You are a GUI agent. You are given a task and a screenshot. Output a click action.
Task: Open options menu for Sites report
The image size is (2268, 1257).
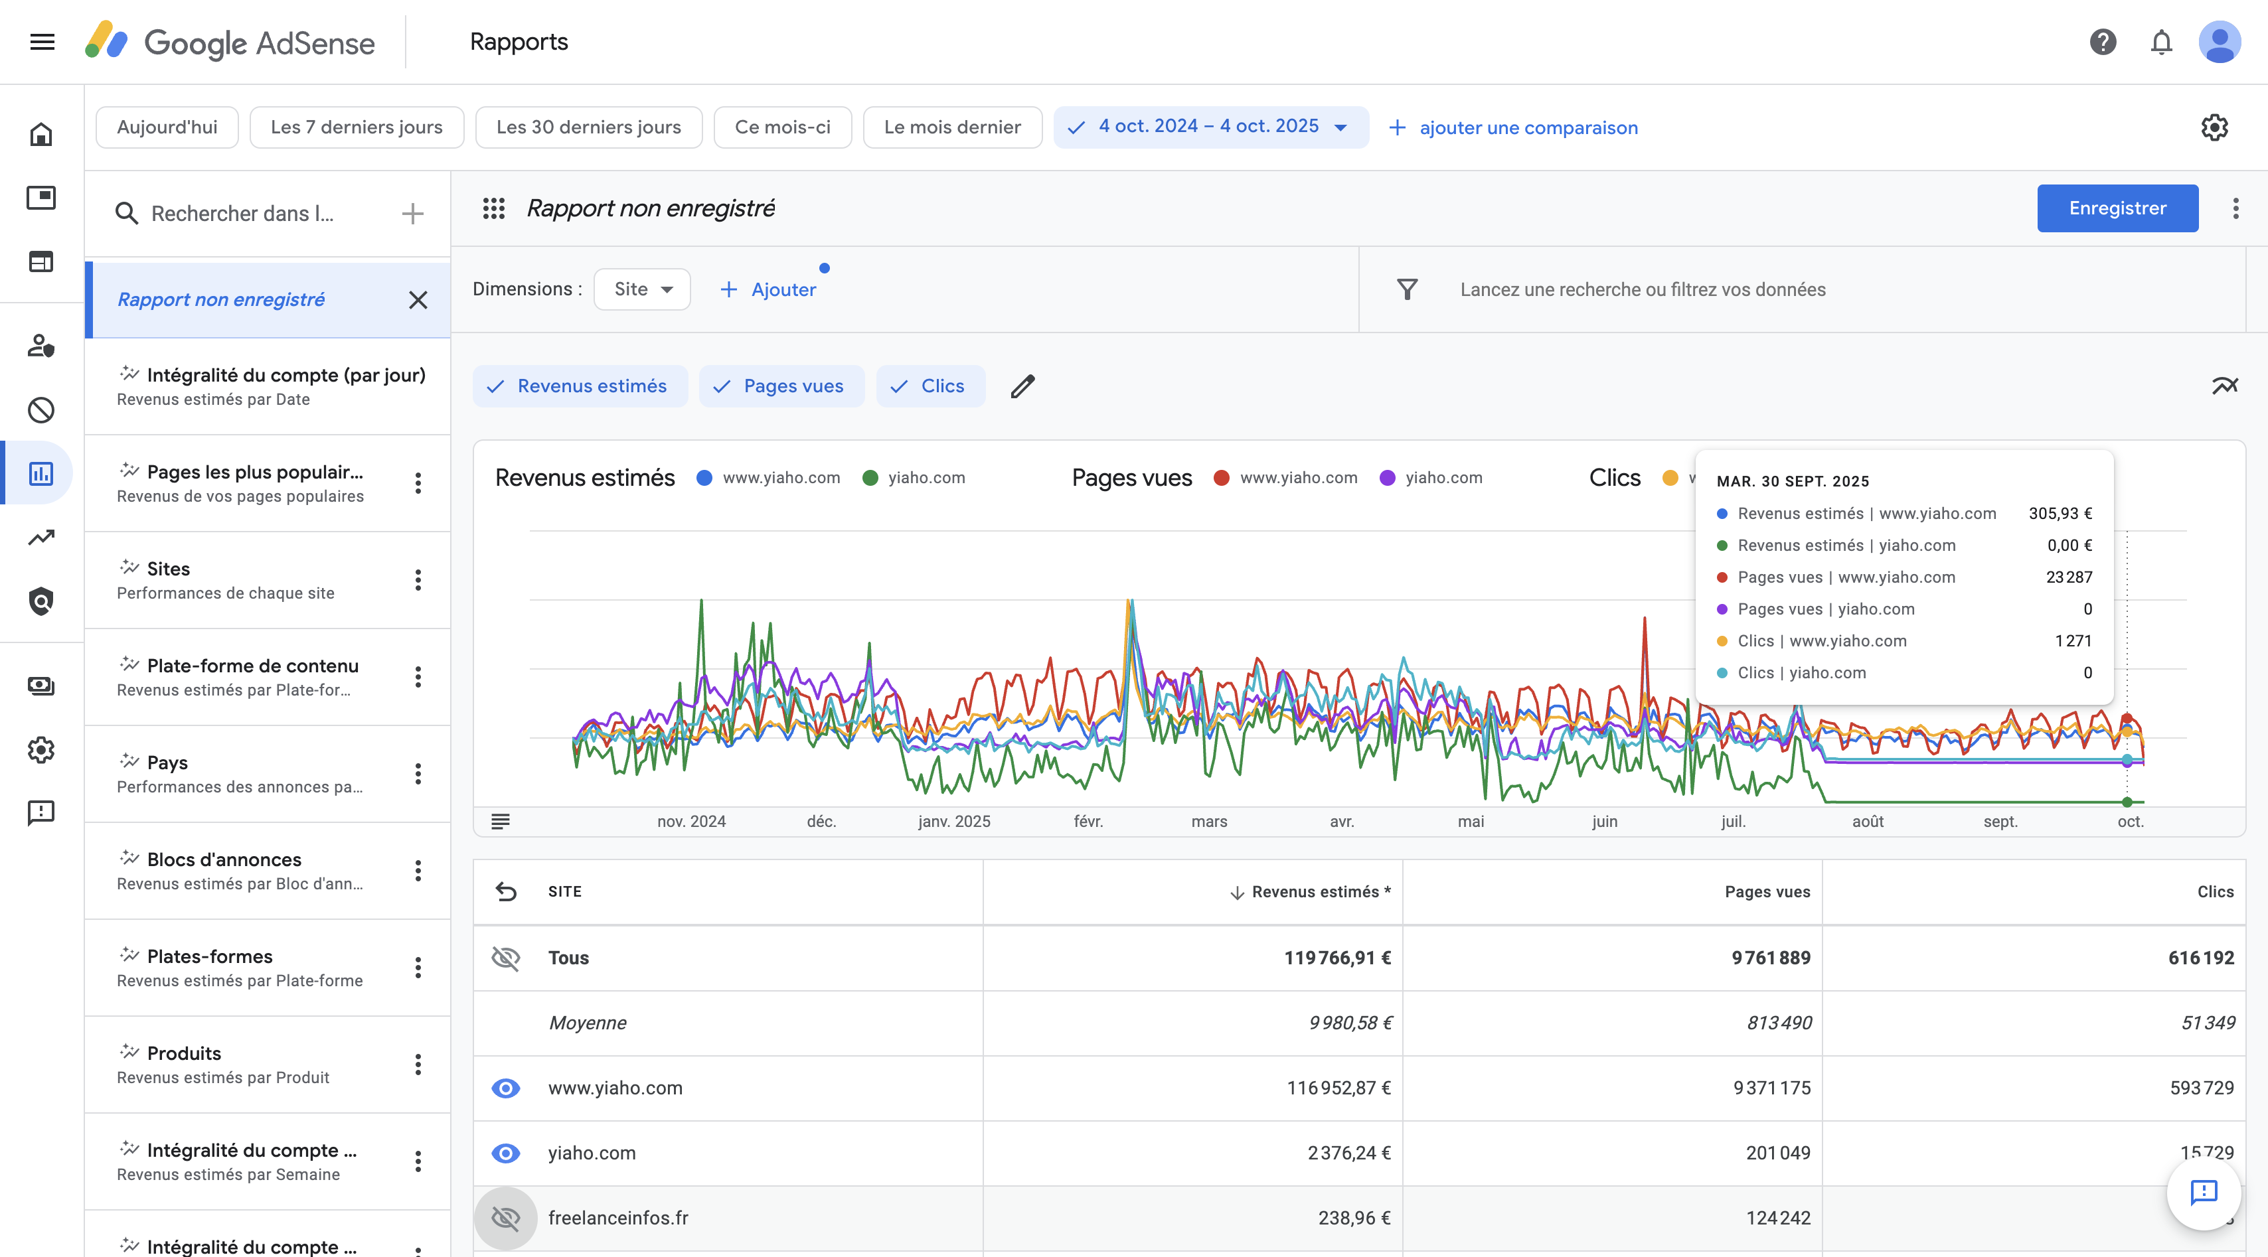click(x=418, y=580)
